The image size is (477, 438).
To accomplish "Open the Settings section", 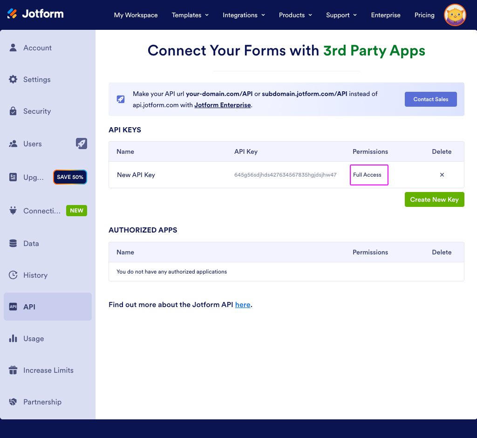I will 48,79.
